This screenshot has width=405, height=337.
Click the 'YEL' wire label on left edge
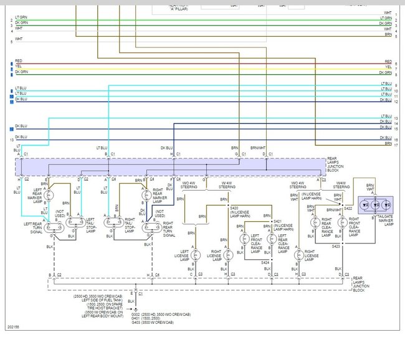[18, 67]
